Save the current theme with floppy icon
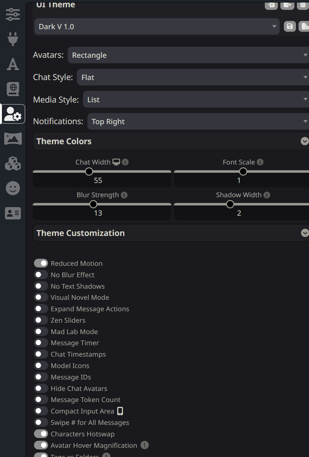 click(x=290, y=26)
